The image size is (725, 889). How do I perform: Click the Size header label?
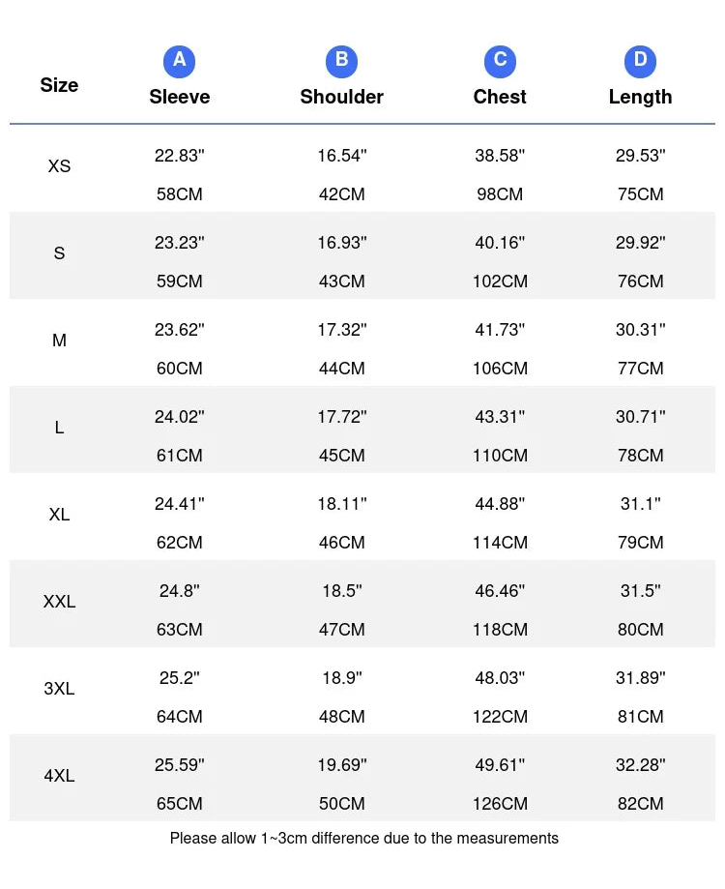coord(59,85)
